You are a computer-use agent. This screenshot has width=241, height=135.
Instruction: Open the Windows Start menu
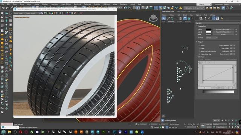coord(3,132)
